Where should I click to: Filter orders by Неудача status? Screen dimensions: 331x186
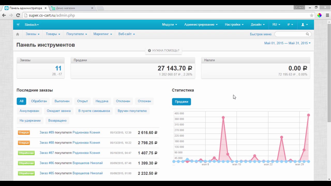pos(102,101)
